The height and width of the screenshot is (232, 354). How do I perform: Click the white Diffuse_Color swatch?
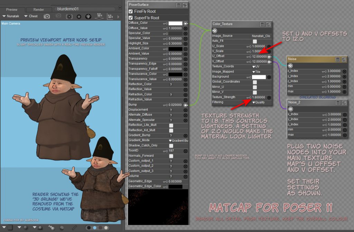click(175, 23)
